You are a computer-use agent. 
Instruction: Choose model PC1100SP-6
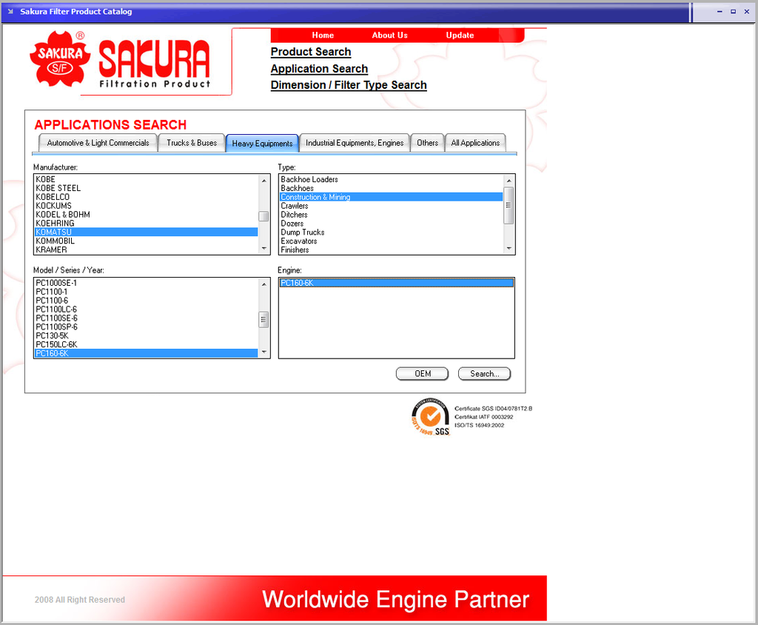click(147, 327)
